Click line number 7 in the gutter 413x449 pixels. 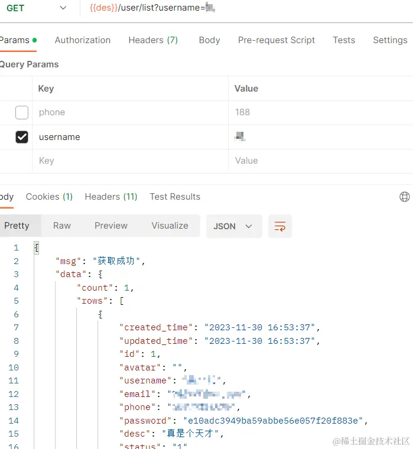tap(17, 327)
